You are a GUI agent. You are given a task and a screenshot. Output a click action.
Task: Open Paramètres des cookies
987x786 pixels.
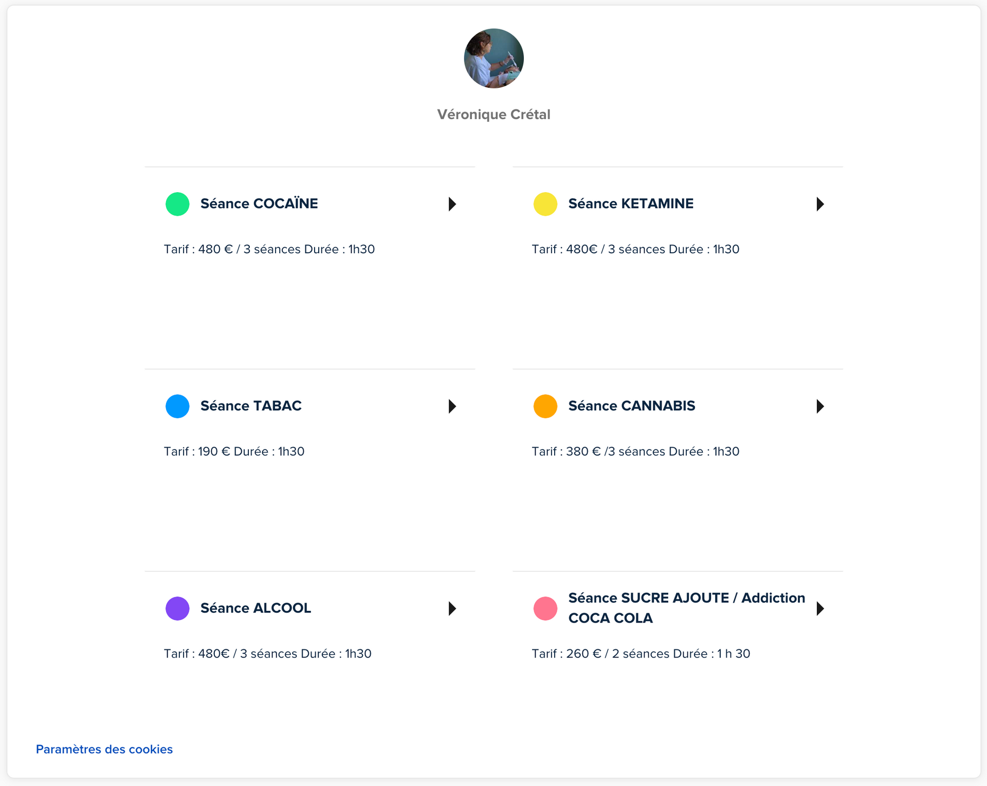pyautogui.click(x=104, y=749)
